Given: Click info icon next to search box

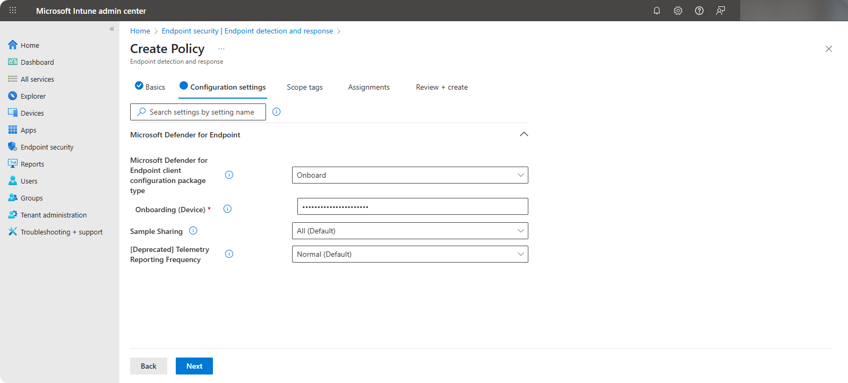Looking at the screenshot, I should 276,112.
